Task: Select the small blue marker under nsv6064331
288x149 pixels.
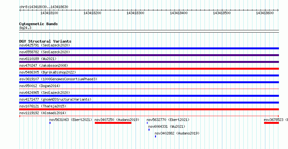Action: (149, 130)
